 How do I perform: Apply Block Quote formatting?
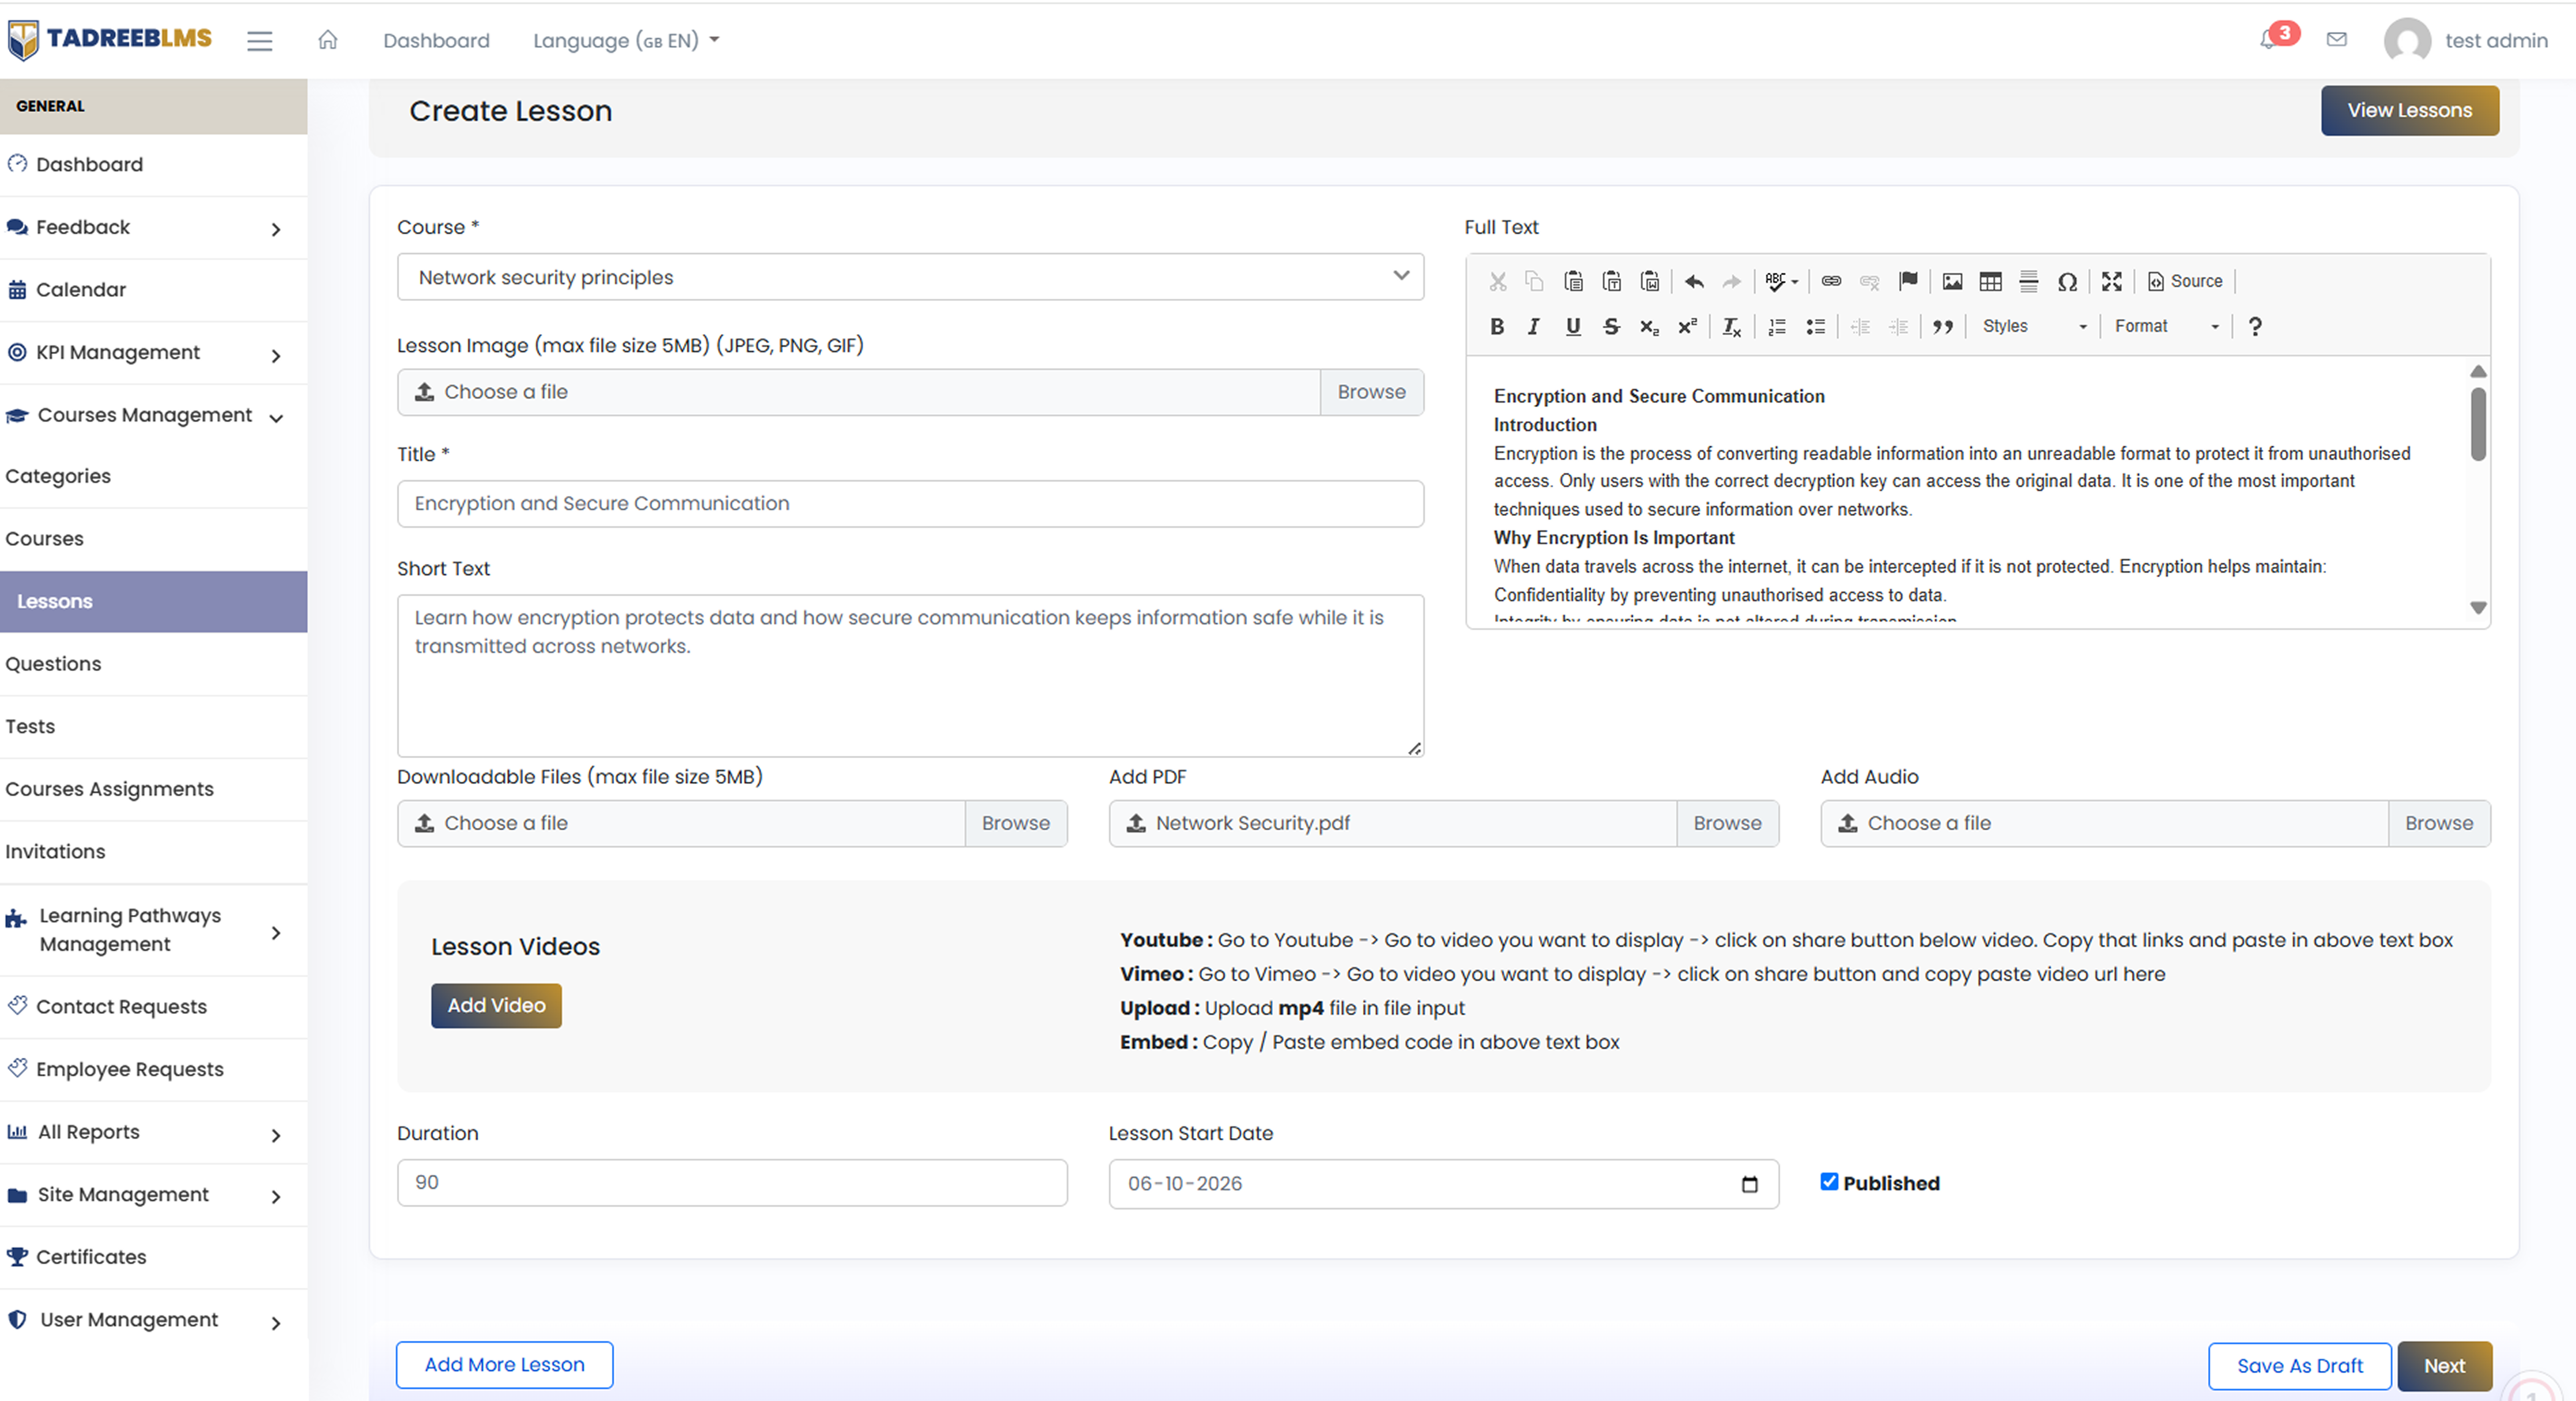(1943, 327)
